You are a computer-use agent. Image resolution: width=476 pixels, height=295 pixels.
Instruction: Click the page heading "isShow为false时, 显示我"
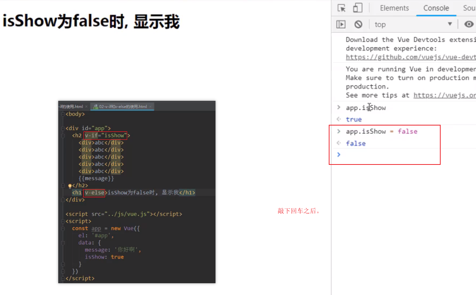coord(91,22)
